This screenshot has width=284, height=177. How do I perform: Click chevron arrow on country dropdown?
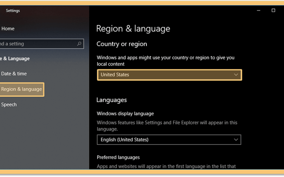pyautogui.click(x=236, y=75)
